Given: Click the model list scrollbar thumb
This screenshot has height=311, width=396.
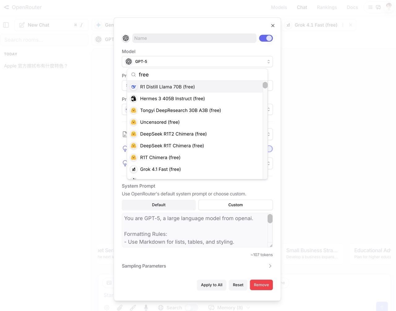Looking at the screenshot, I should (265, 85).
